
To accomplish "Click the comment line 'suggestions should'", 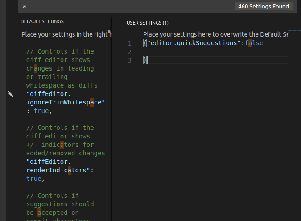I will click(x=60, y=204).
